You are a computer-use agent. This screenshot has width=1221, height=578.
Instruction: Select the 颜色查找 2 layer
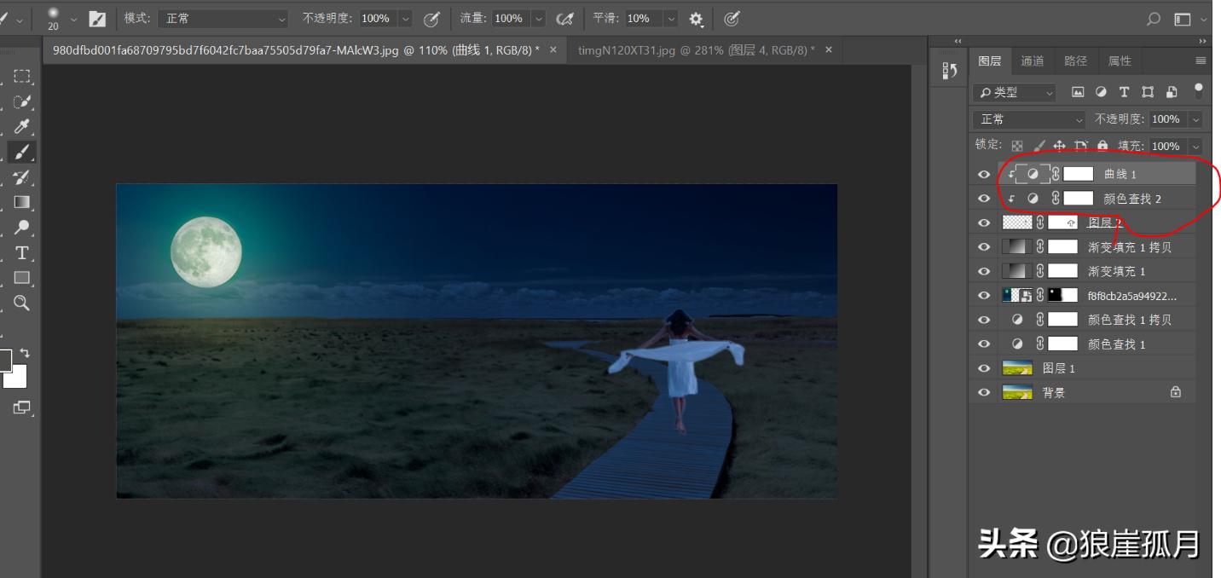click(x=1134, y=198)
